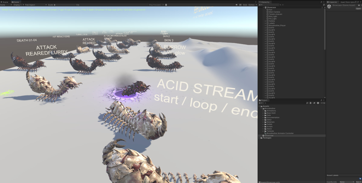The height and width of the screenshot is (183, 362).
Task: Open the Showcase scene options kebab
Action: click(x=322, y=8)
